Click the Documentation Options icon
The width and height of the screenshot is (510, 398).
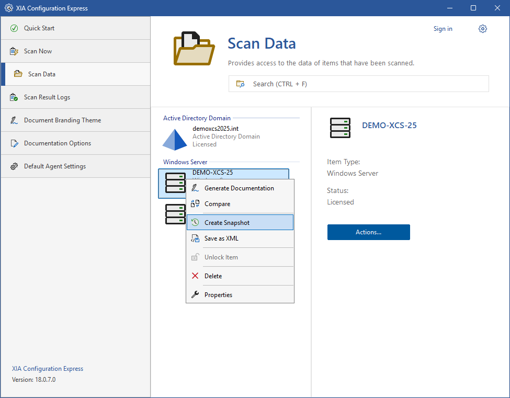point(14,143)
